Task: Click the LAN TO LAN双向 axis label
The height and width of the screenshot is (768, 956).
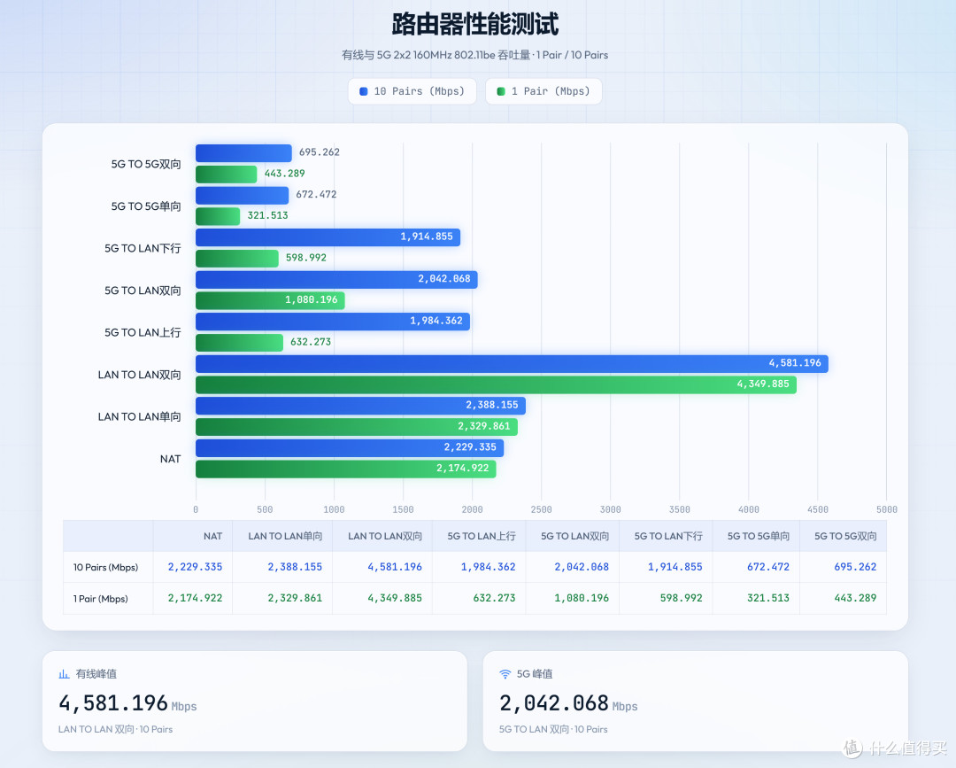Action: click(140, 375)
